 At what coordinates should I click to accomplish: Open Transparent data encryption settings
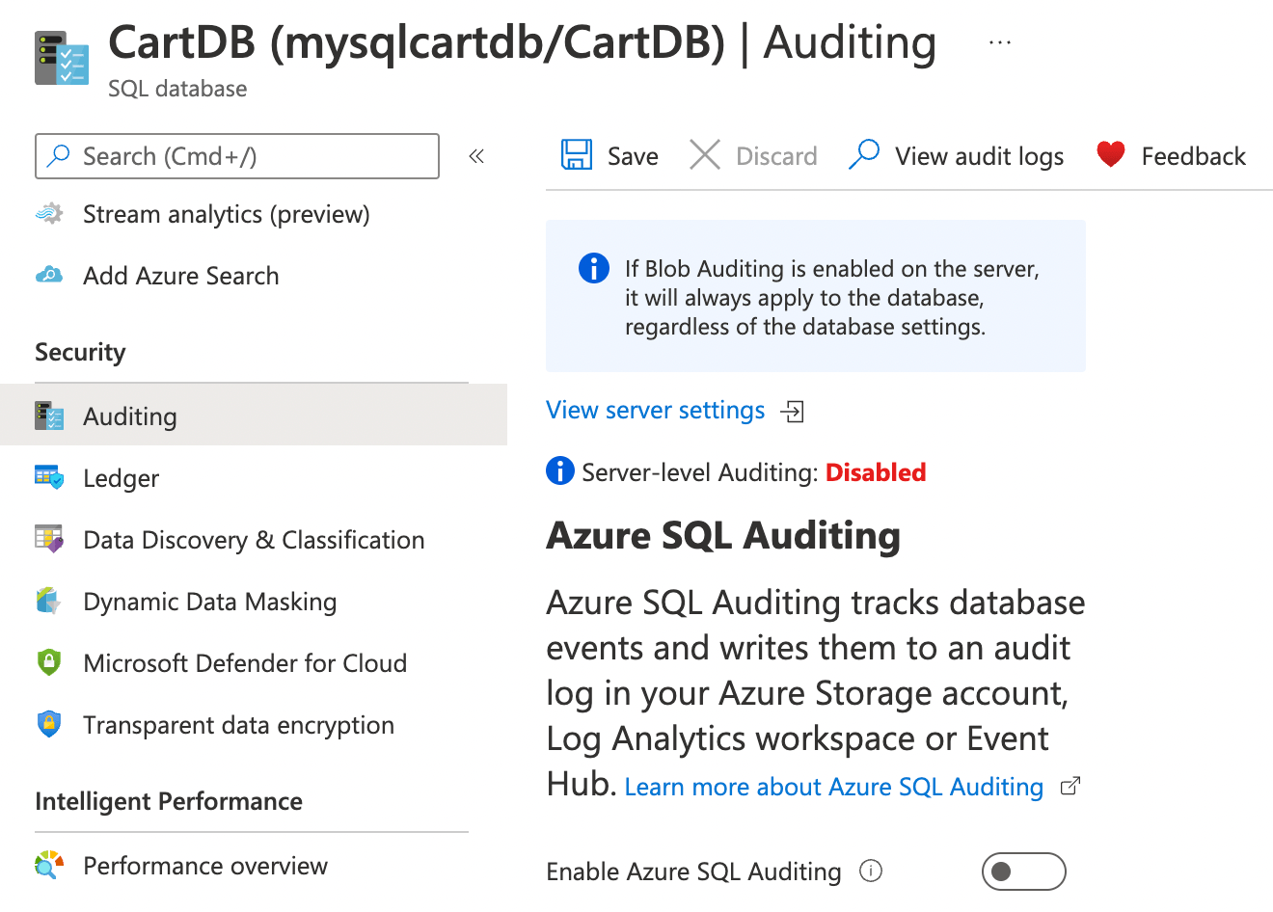tap(238, 724)
